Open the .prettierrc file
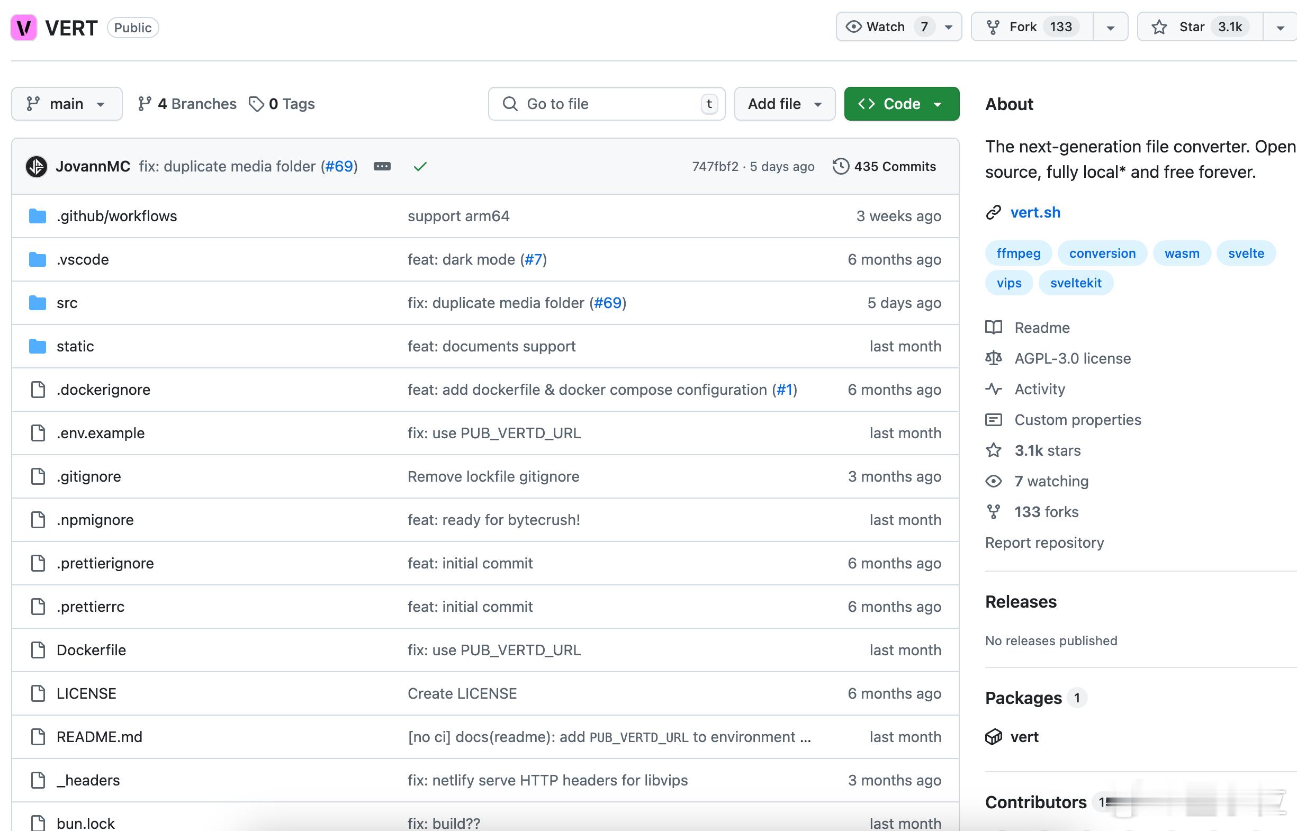The width and height of the screenshot is (1297, 831). pyautogui.click(x=90, y=607)
